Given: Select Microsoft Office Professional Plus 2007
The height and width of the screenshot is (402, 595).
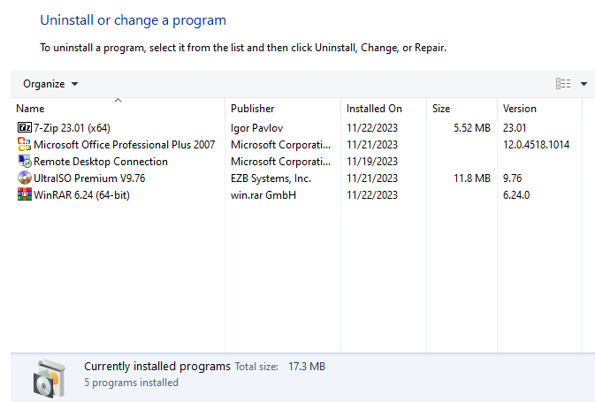Looking at the screenshot, I should pyautogui.click(x=124, y=145).
